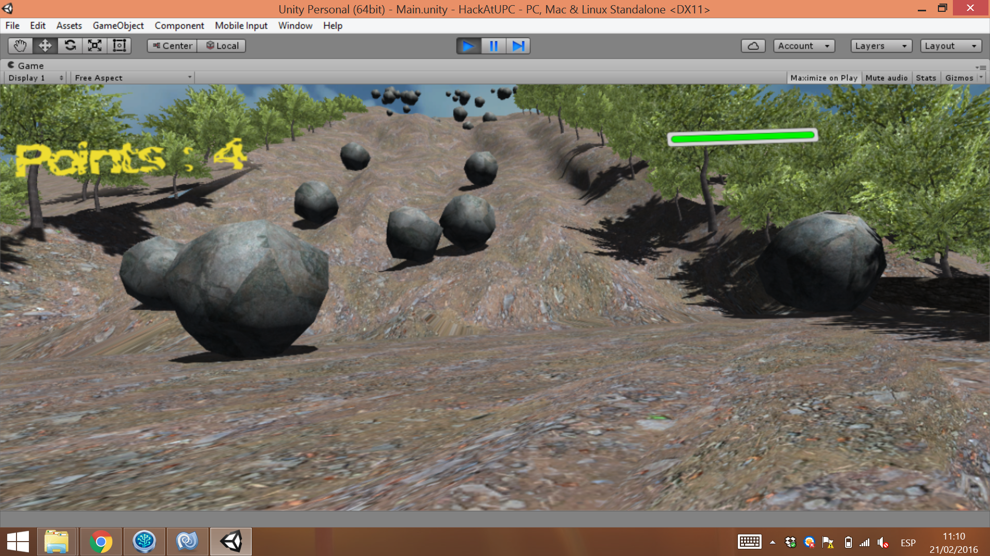Open the Layers dropdown

[x=881, y=46]
